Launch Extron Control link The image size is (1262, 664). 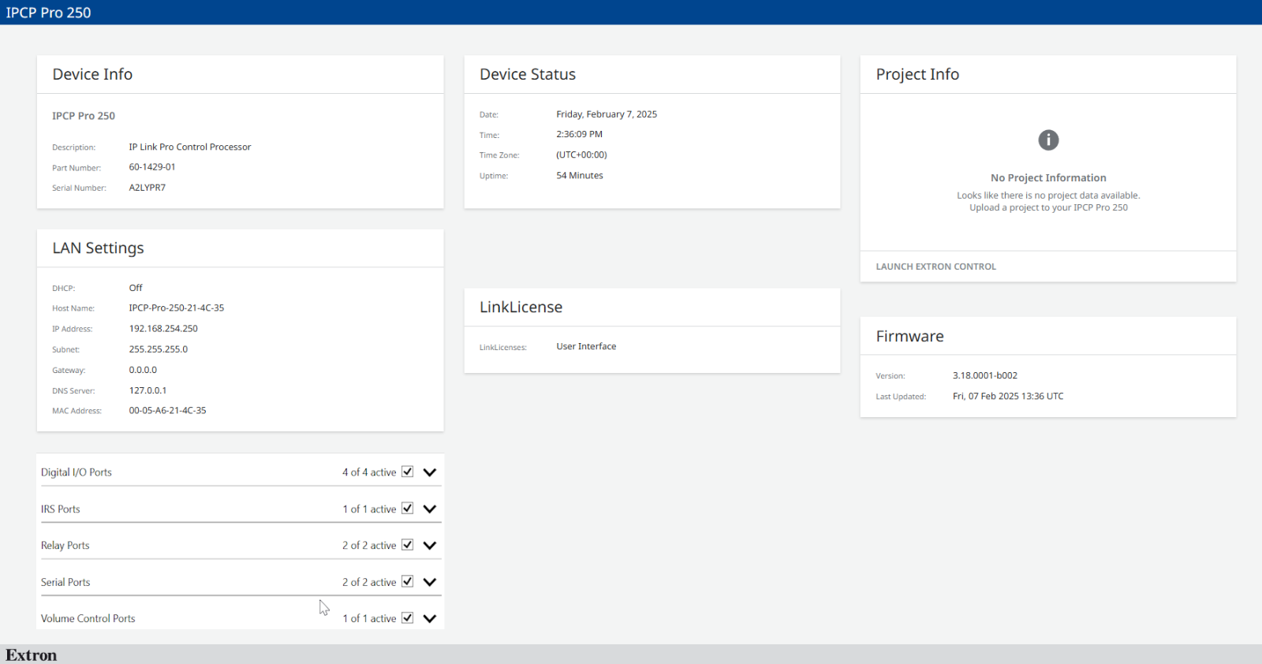935,267
